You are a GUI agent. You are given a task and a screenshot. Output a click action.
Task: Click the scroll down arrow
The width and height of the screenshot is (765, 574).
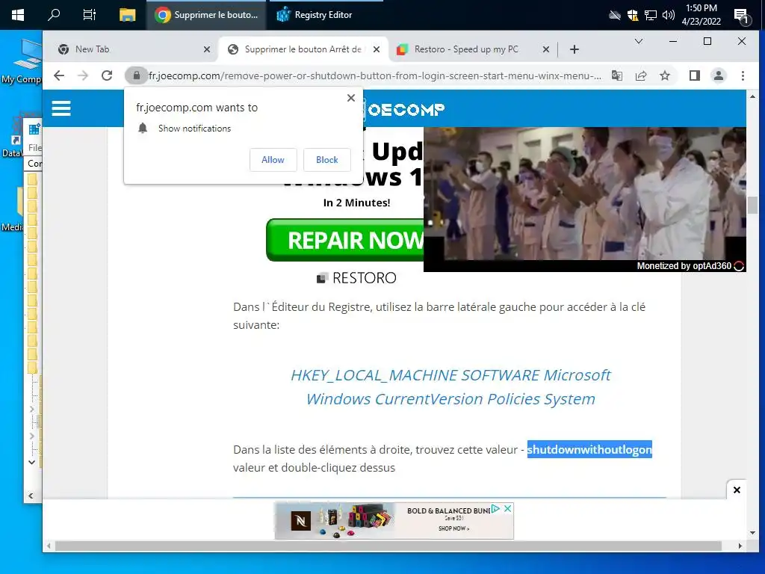[752, 533]
